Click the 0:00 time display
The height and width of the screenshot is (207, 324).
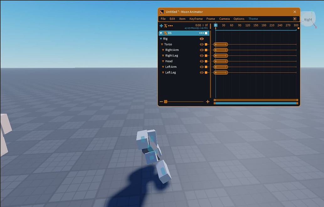coord(198,25)
